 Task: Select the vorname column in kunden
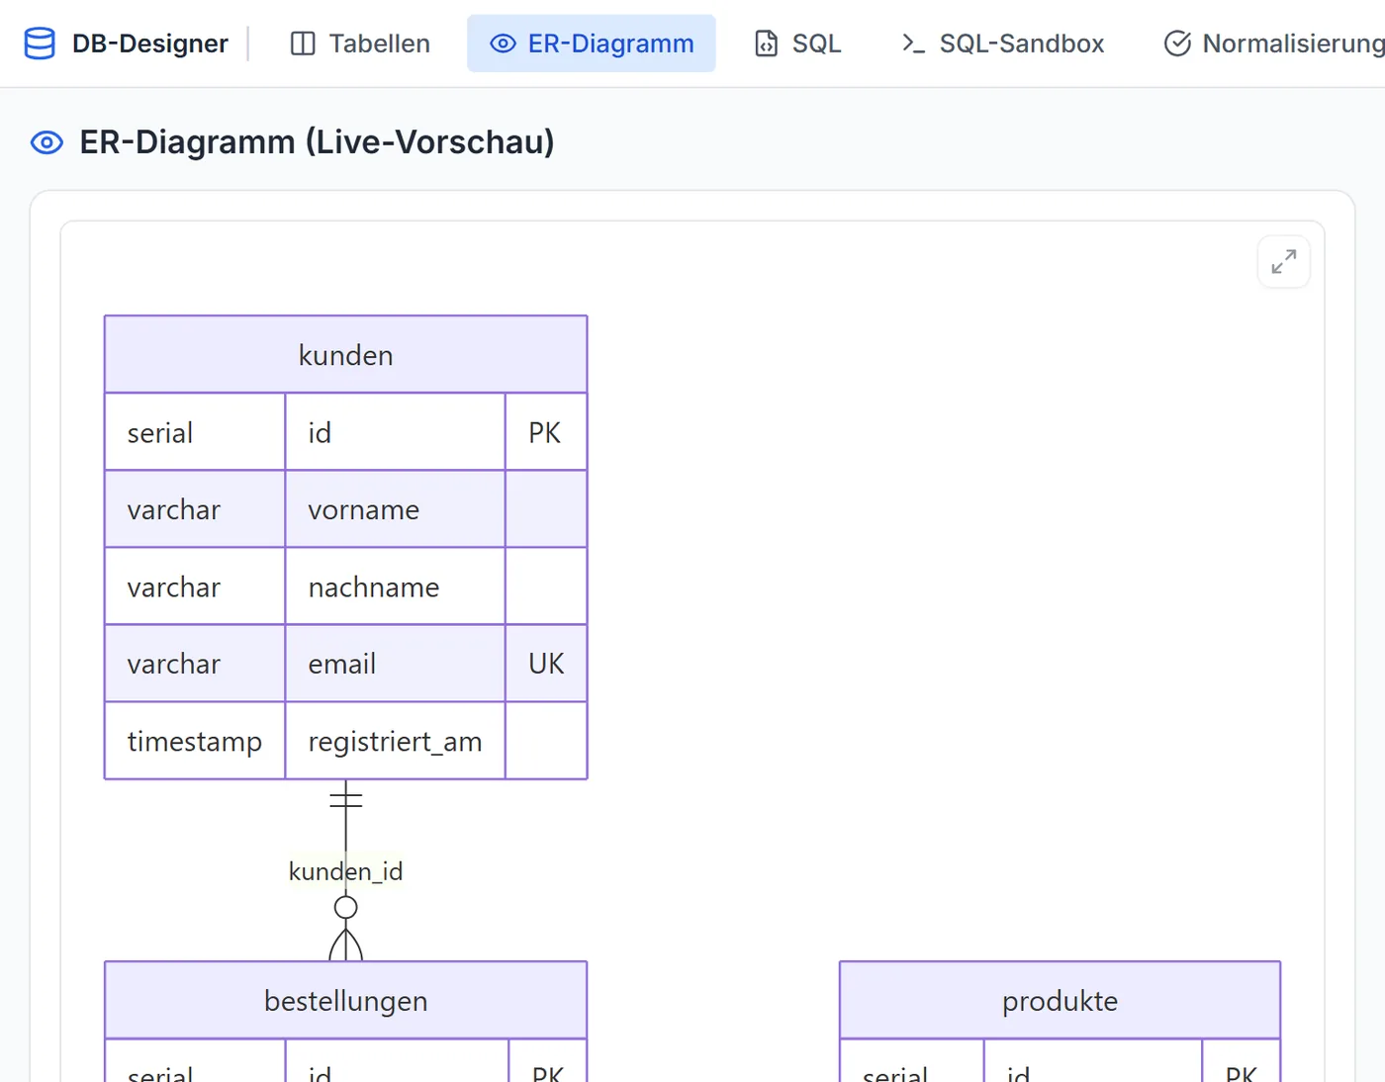(x=396, y=509)
